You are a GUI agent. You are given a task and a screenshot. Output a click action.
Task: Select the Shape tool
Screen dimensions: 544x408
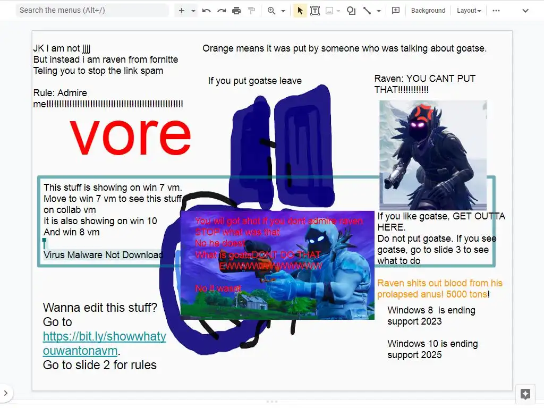point(351,11)
